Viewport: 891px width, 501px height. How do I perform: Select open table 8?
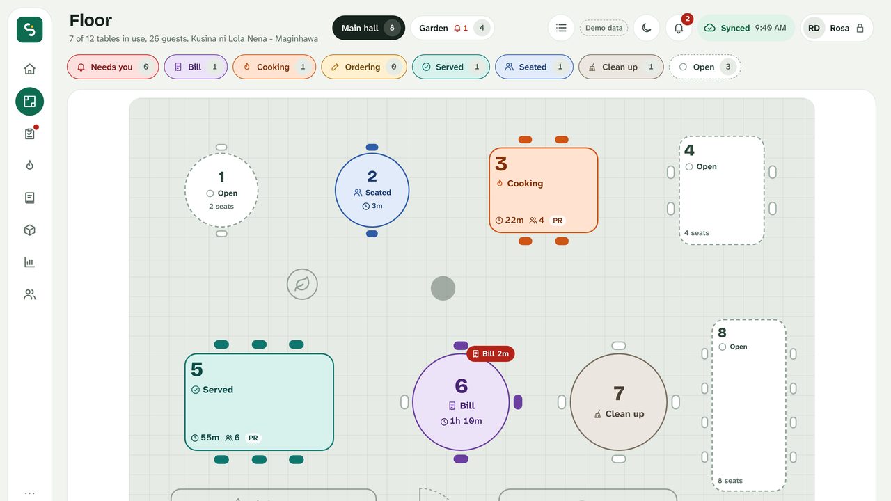[749, 406]
